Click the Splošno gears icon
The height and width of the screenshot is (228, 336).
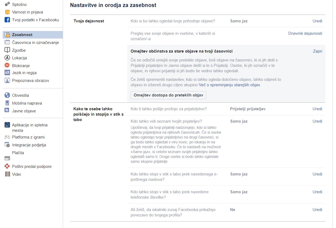coord(7,4)
